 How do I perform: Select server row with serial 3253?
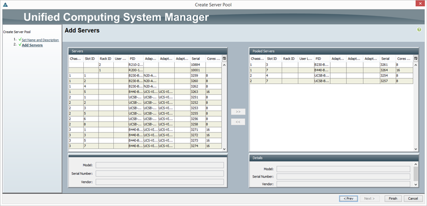pos(145,108)
